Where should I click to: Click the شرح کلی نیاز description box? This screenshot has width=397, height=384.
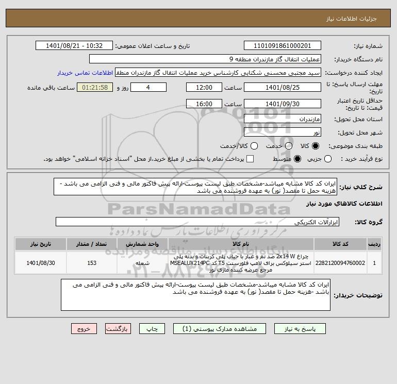195,187
